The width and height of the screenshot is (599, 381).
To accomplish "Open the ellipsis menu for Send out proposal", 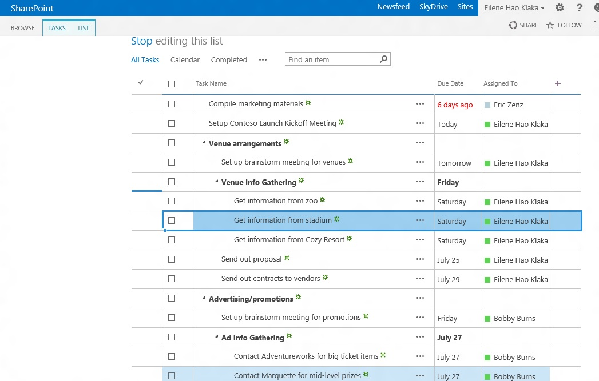I will (421, 260).
